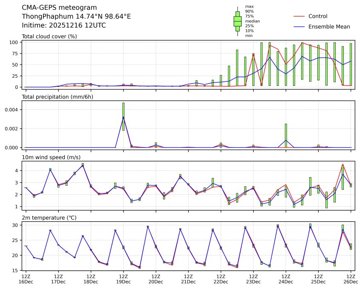Click the '25%' label in box legend

(249, 26)
